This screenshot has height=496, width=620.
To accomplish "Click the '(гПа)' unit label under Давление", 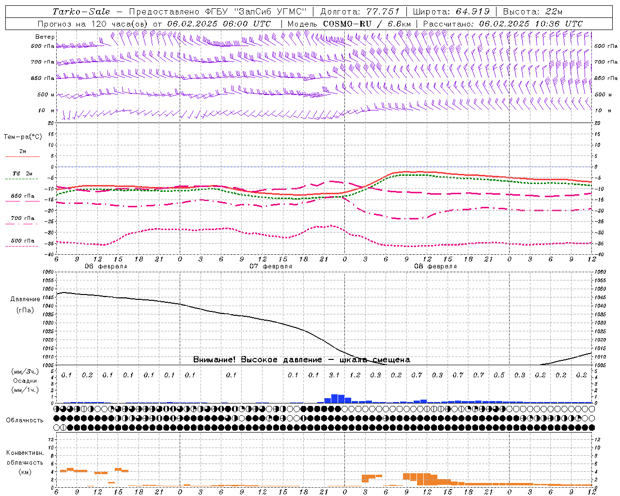I will pos(25,310).
